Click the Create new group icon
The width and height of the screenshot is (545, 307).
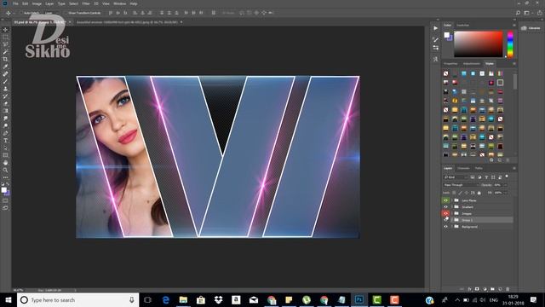pos(492,289)
